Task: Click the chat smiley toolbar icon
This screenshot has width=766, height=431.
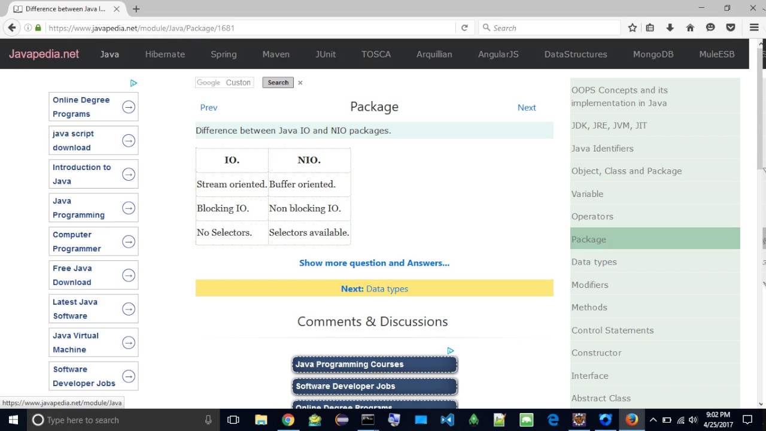Action: point(710,28)
